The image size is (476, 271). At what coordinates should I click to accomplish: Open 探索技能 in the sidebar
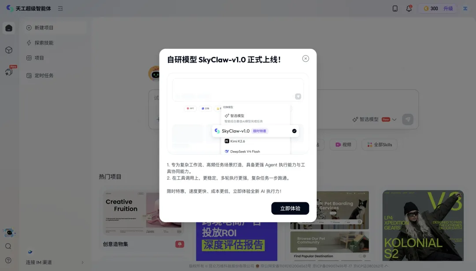55,43
